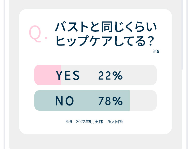Click the pink filled part of the YES bar
191x149 pixels.
coord(48,75)
